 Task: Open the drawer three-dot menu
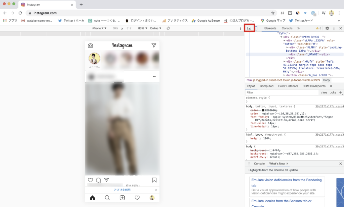tap(249, 164)
